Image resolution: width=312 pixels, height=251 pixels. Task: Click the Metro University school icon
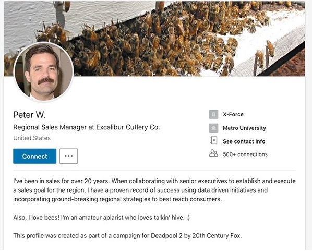(213, 128)
